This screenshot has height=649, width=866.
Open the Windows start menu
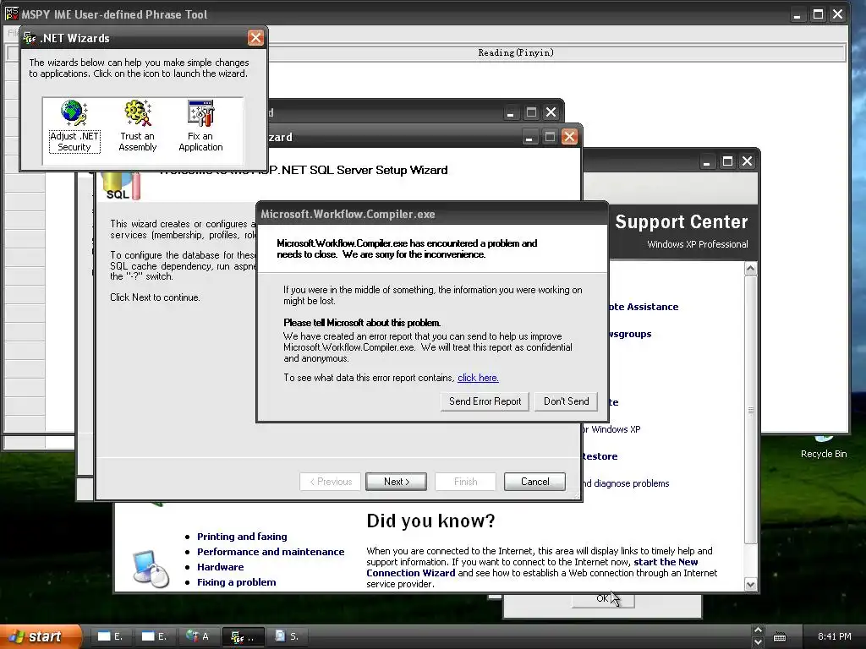40,636
